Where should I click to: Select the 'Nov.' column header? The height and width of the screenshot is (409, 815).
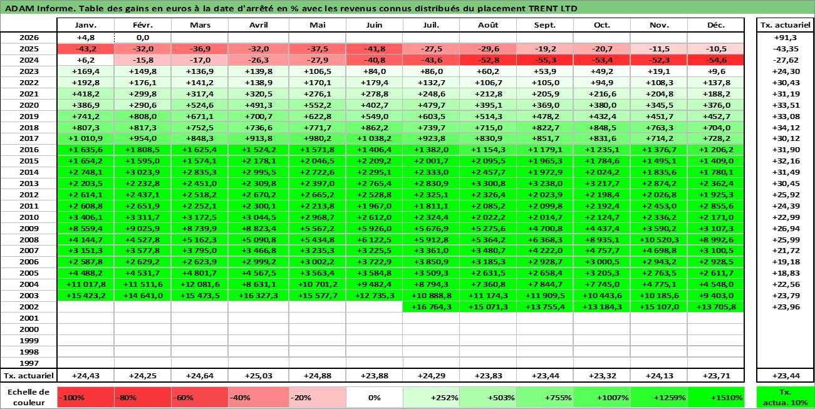(659, 25)
